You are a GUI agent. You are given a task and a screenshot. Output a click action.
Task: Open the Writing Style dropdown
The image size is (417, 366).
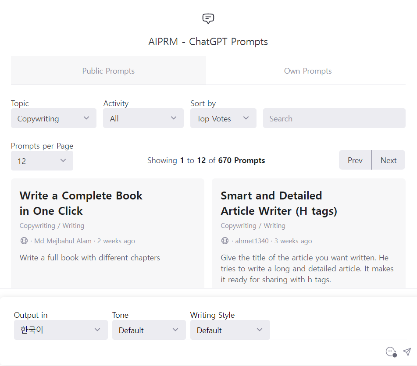coord(230,330)
